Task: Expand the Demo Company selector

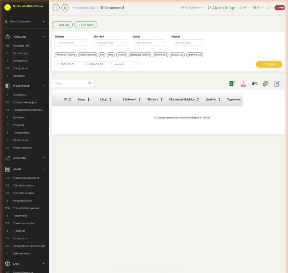Action: 25,21
